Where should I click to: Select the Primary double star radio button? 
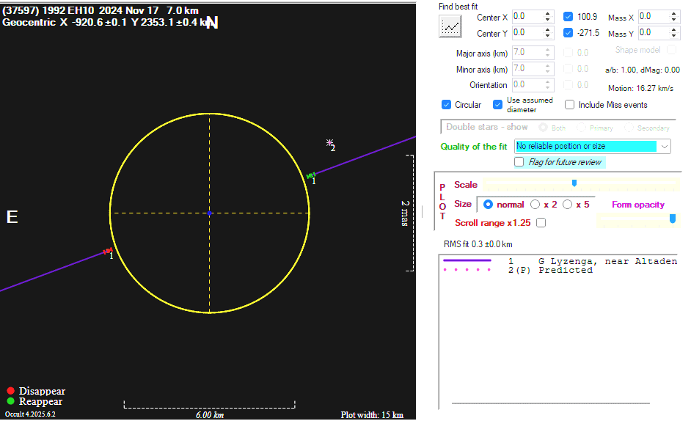tap(581, 128)
